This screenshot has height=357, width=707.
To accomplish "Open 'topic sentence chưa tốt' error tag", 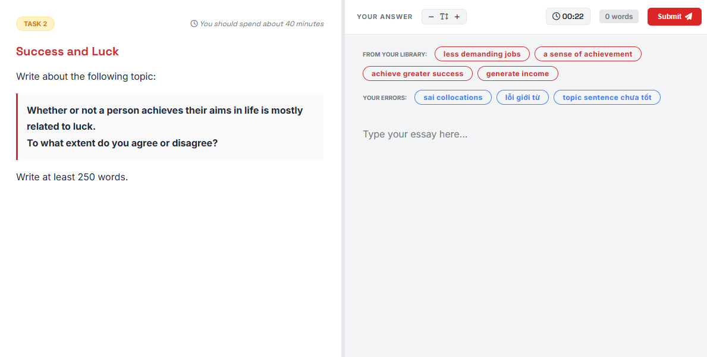I will 607,98.
